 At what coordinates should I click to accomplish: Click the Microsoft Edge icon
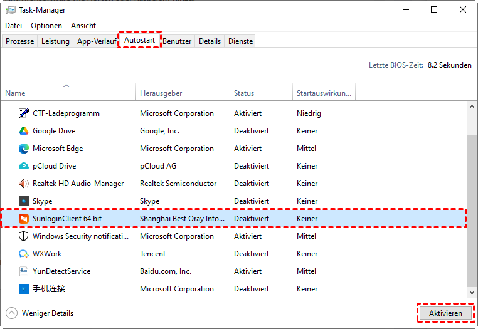click(23, 149)
